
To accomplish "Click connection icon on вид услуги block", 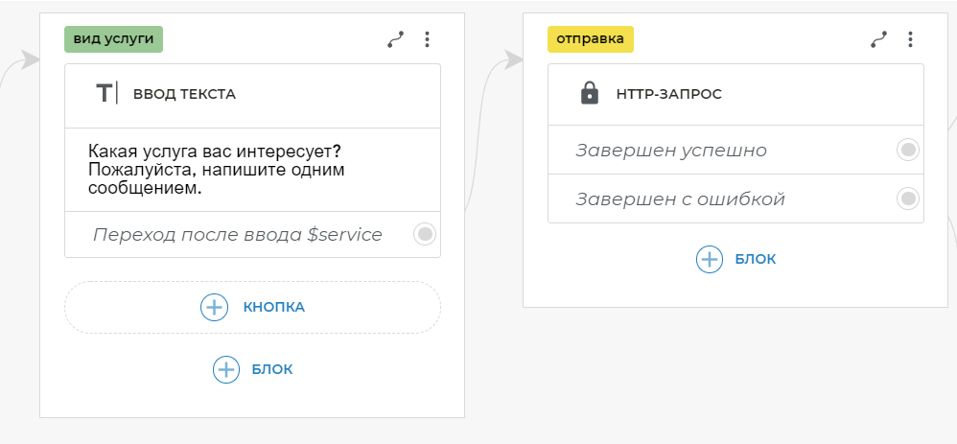I will click(395, 39).
